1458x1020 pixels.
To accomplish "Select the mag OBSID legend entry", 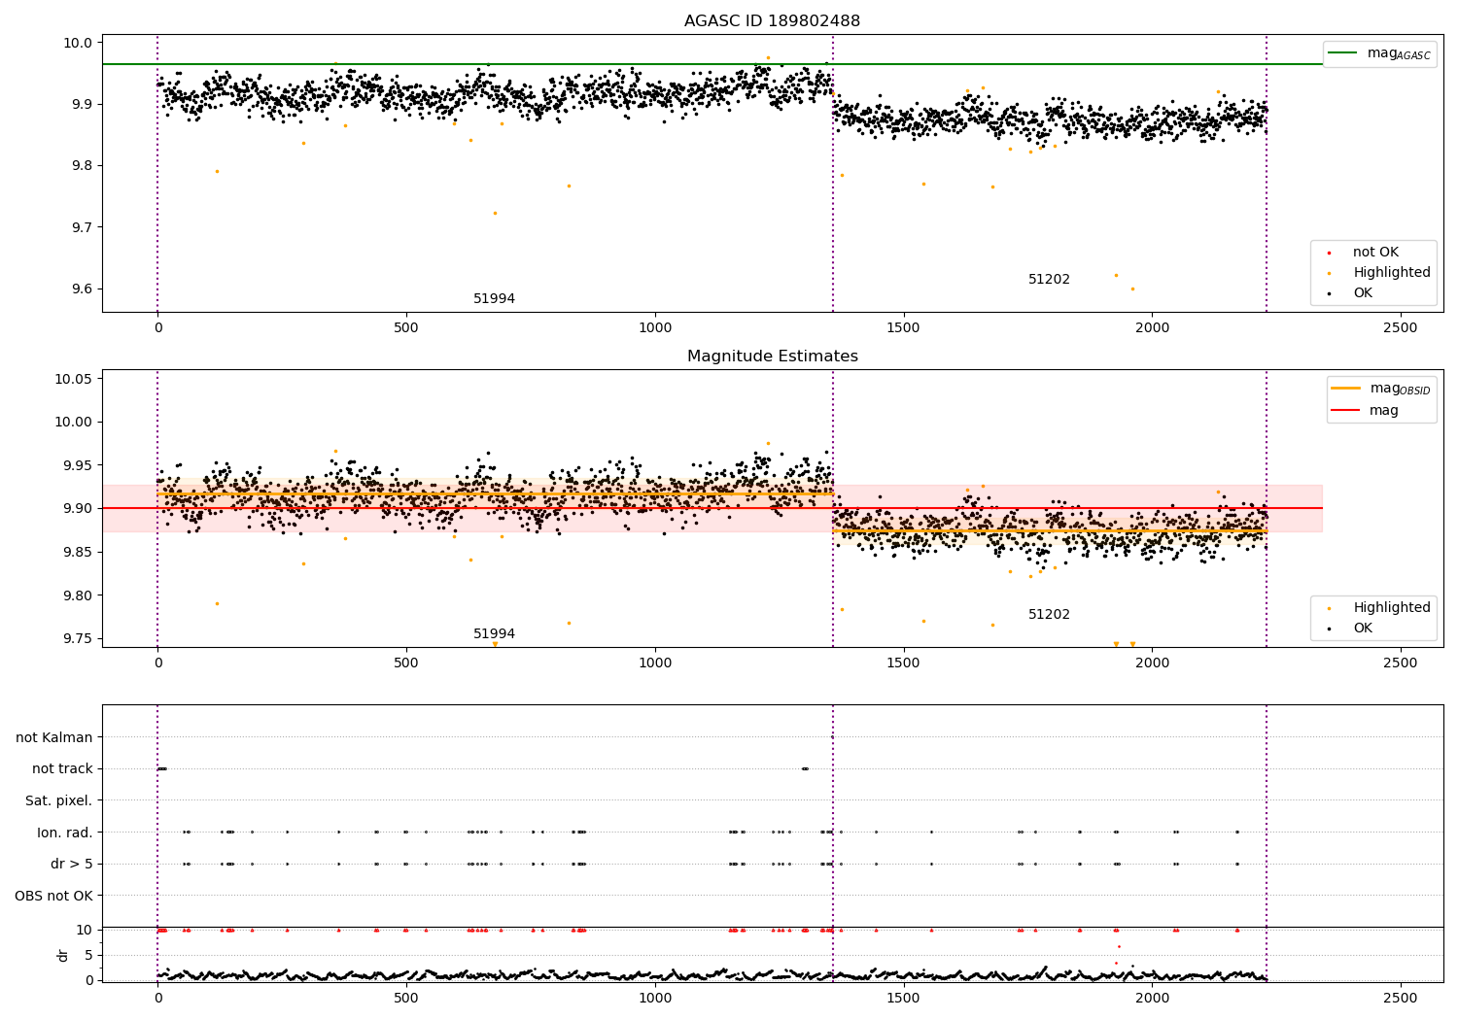I will coord(1381,389).
